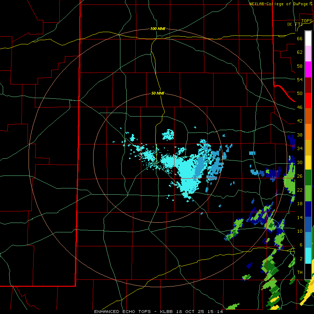
Task: Click the "2" legend value
Action: [301, 259]
